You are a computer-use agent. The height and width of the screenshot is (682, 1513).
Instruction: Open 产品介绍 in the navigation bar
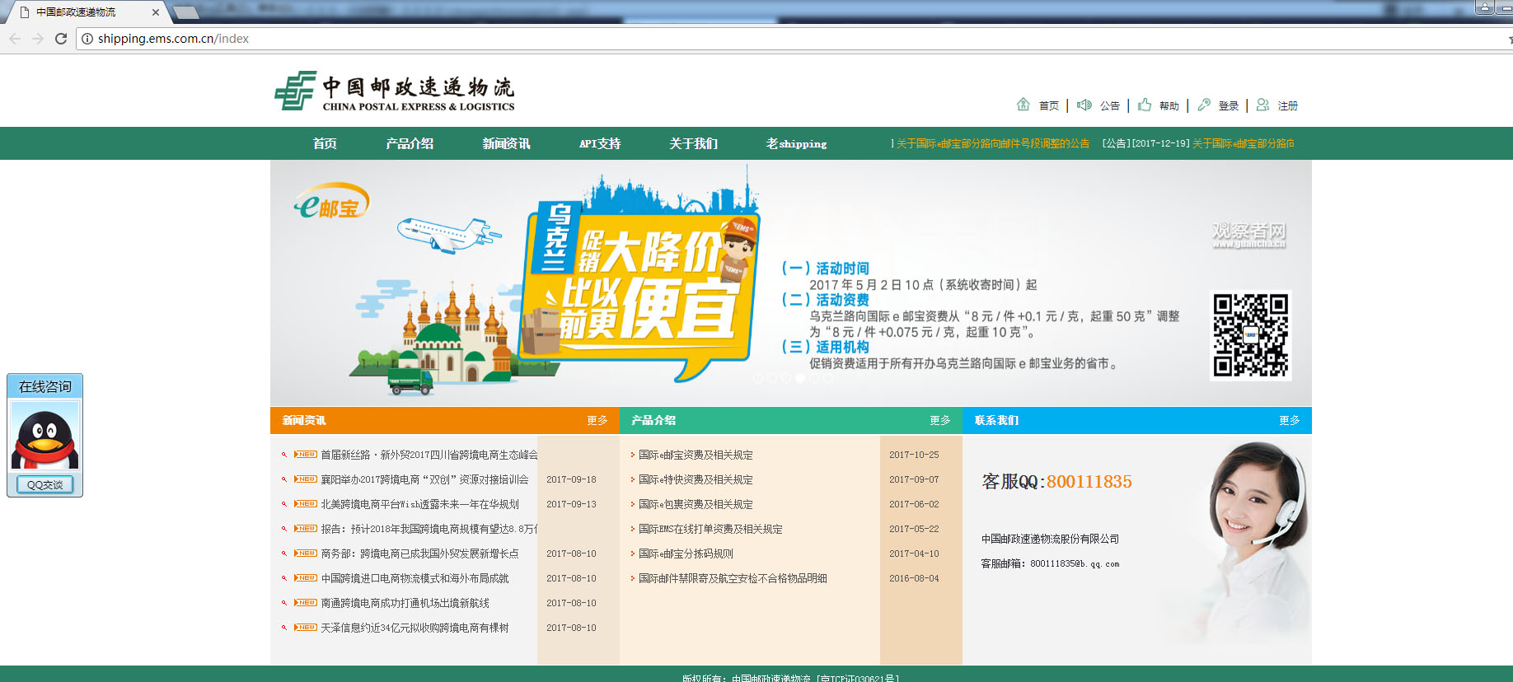pyautogui.click(x=410, y=143)
